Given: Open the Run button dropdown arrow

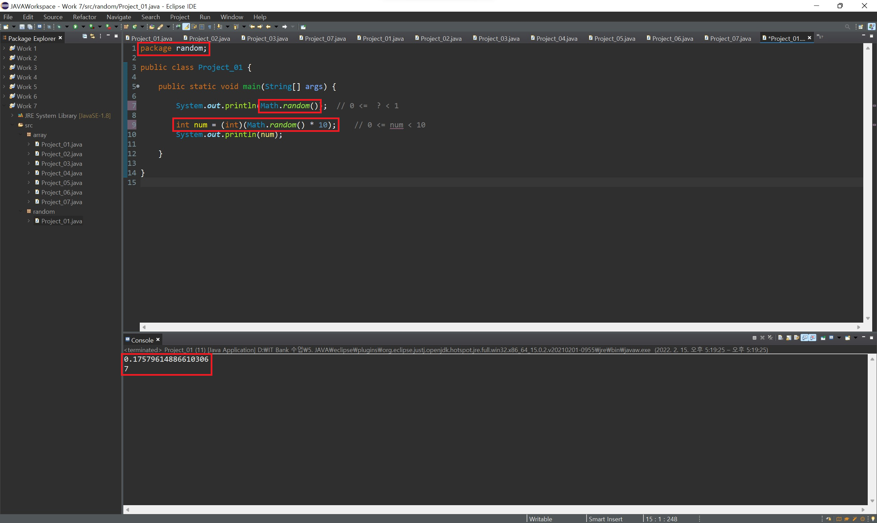Looking at the screenshot, I should tap(84, 27).
